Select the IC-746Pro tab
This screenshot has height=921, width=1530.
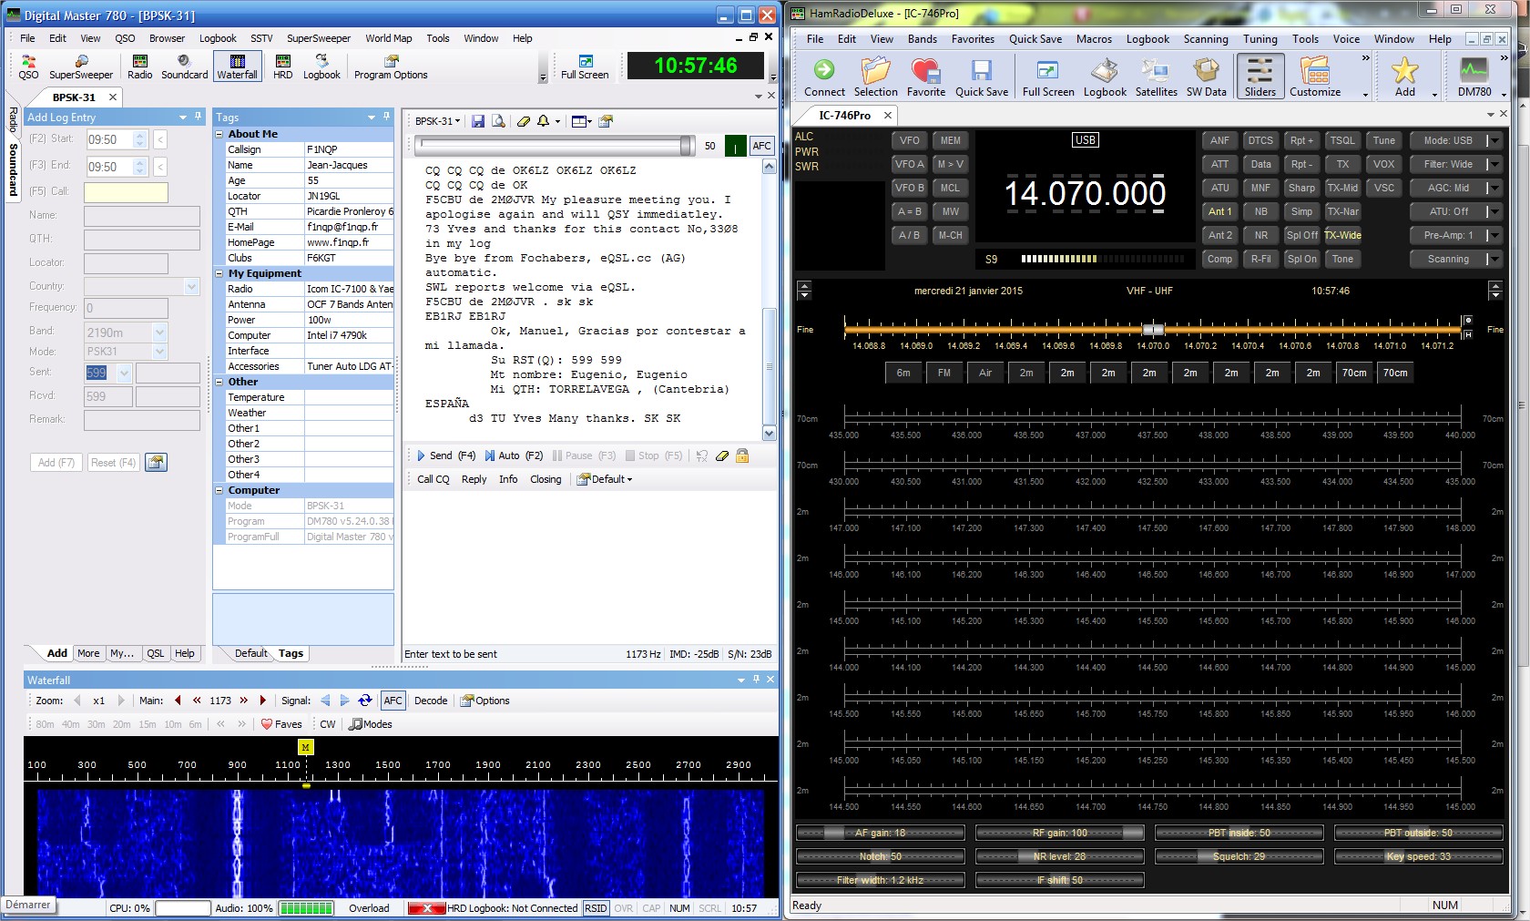(x=844, y=115)
